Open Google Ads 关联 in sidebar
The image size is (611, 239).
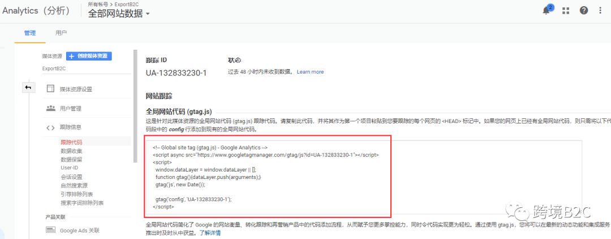point(80,231)
